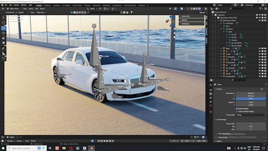Expand the Time Stretching panel
This screenshot has width=268, height=151.
[x=223, y=134]
